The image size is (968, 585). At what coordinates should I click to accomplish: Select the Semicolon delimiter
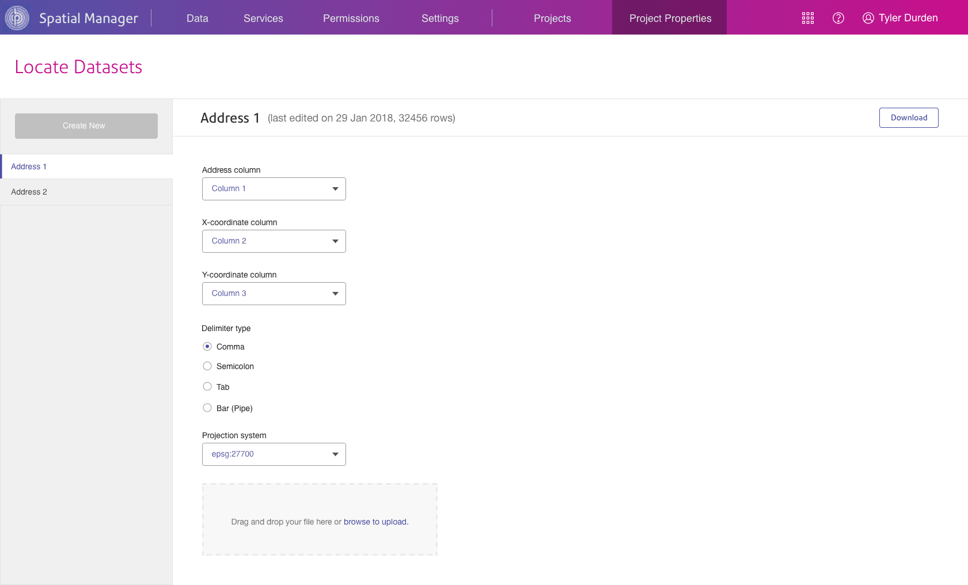[207, 366]
